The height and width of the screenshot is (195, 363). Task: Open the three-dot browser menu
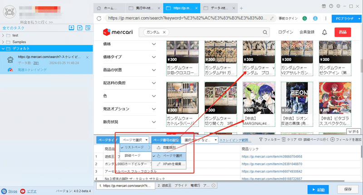point(326,19)
